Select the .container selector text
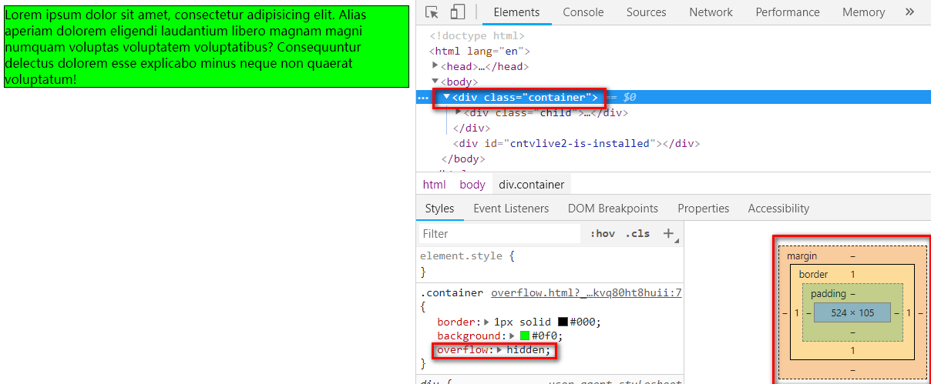Image resolution: width=931 pixels, height=384 pixels. pyautogui.click(x=452, y=292)
